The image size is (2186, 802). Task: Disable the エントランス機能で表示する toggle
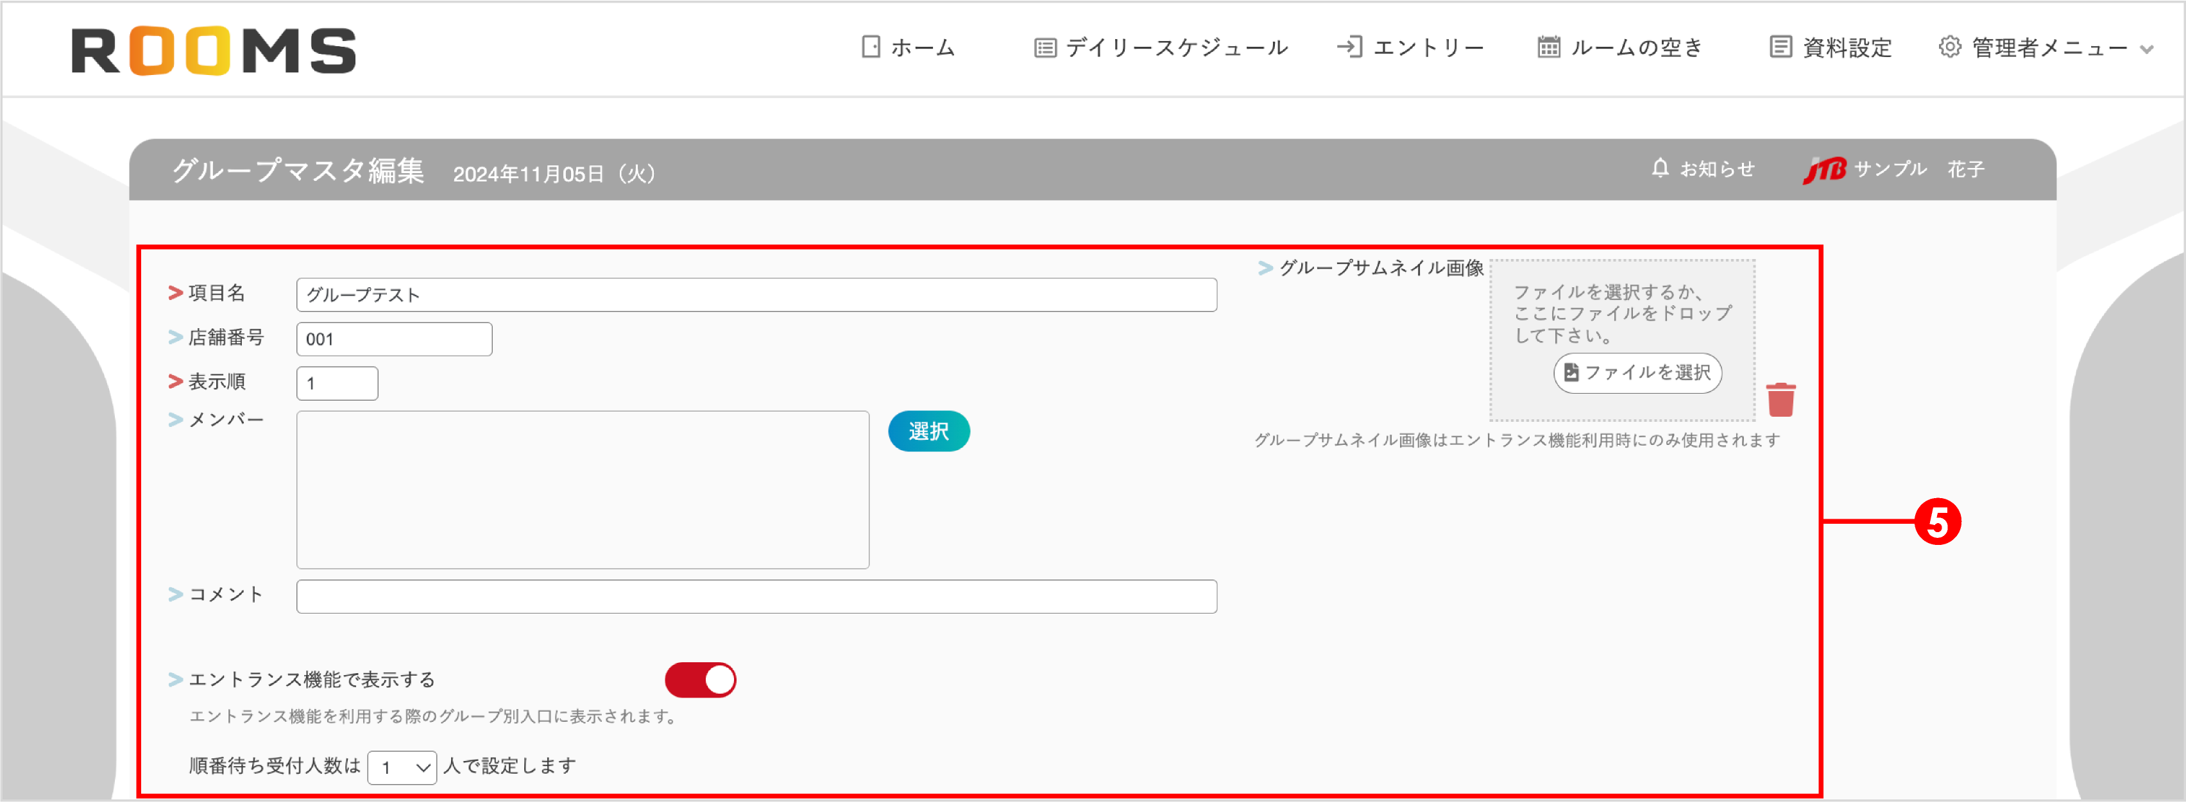tap(699, 679)
